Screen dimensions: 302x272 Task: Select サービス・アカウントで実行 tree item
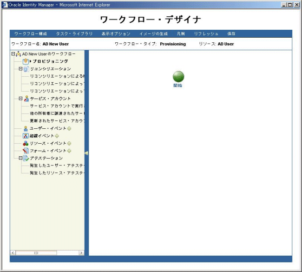(x=57, y=106)
